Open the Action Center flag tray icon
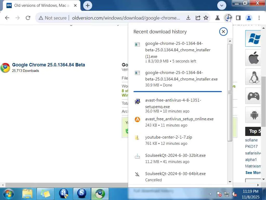This screenshot has width=266, height=200. tap(219, 194)
